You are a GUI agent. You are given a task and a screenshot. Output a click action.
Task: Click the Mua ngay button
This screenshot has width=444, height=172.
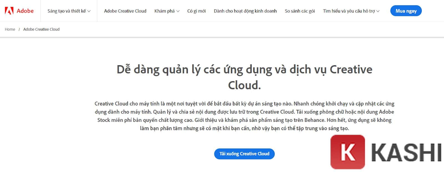point(406,11)
